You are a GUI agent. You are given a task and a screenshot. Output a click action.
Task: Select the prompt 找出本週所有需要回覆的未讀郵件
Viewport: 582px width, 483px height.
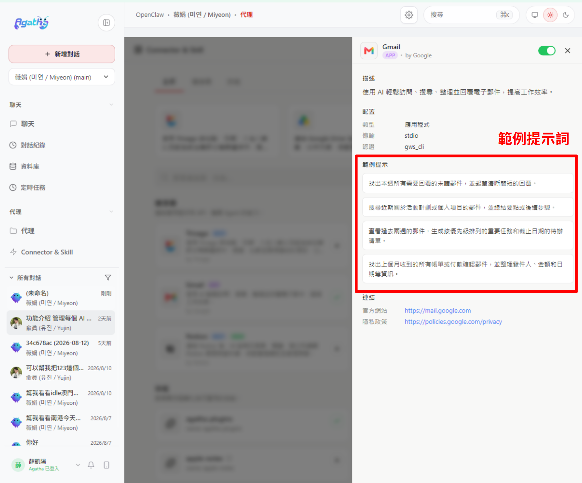467,183
